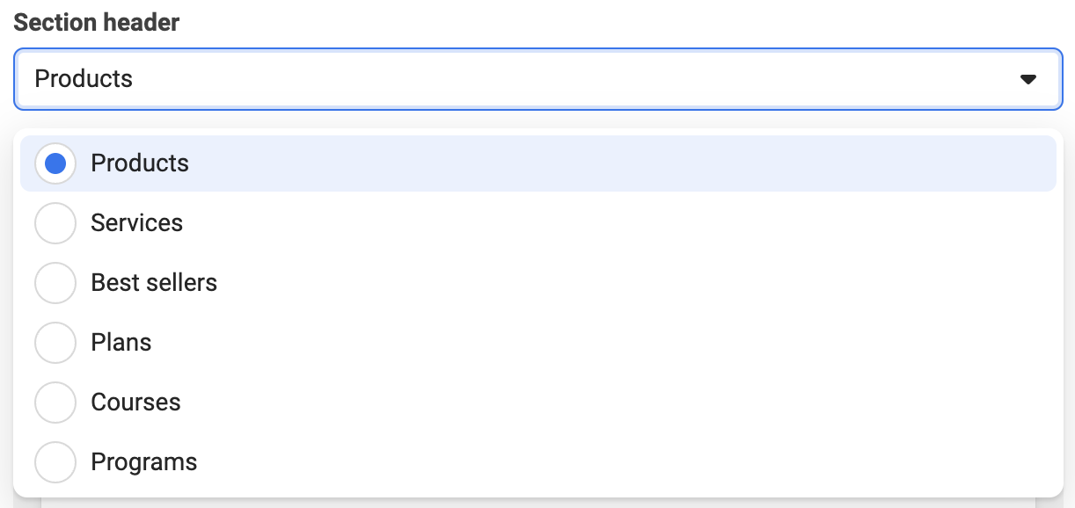Click the Section header combo box
This screenshot has width=1075, height=508.
tap(537, 79)
